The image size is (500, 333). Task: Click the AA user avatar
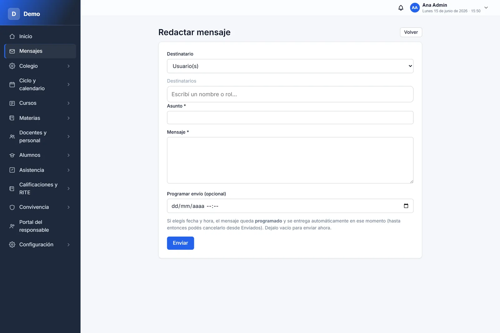coord(415,8)
